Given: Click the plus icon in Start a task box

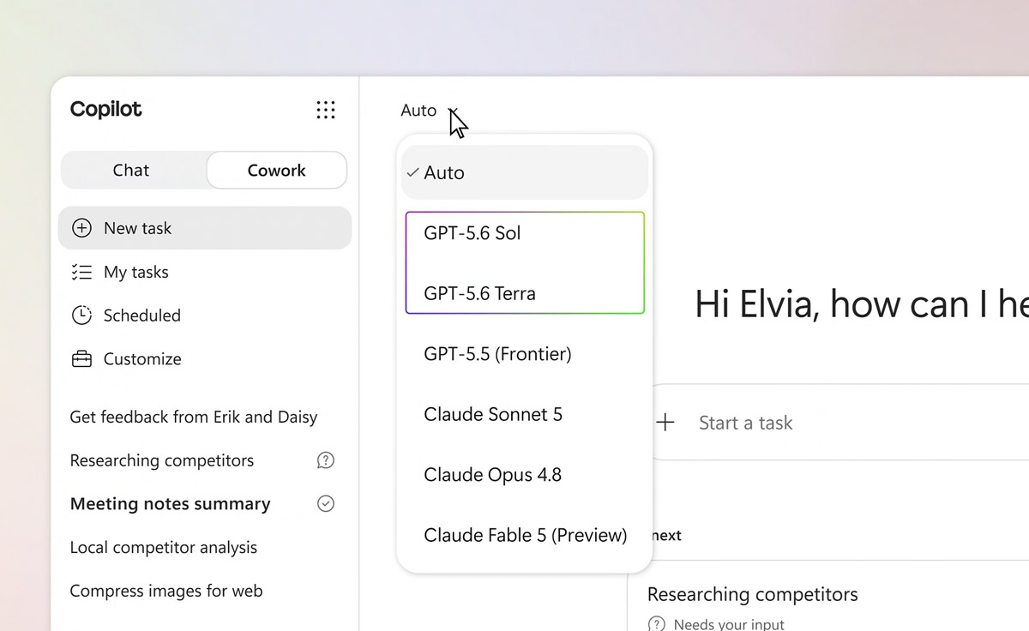Looking at the screenshot, I should 665,422.
